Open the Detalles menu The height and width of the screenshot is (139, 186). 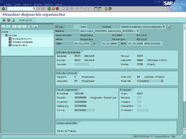coord(38,5)
